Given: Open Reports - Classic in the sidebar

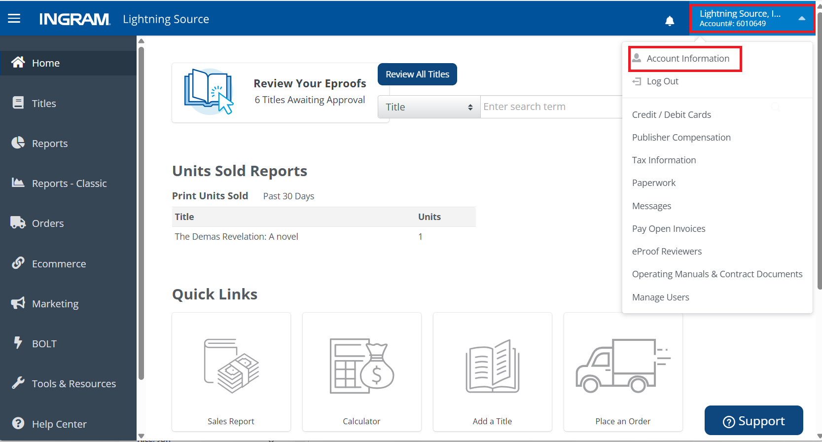Looking at the screenshot, I should [69, 183].
